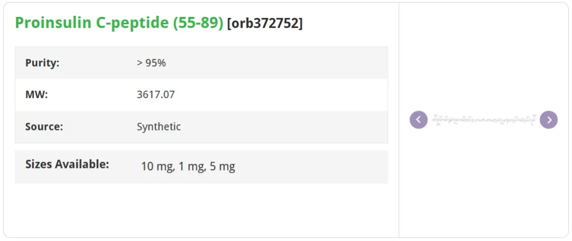
Task: Select the > 95% purity value
Action: pyautogui.click(x=151, y=63)
